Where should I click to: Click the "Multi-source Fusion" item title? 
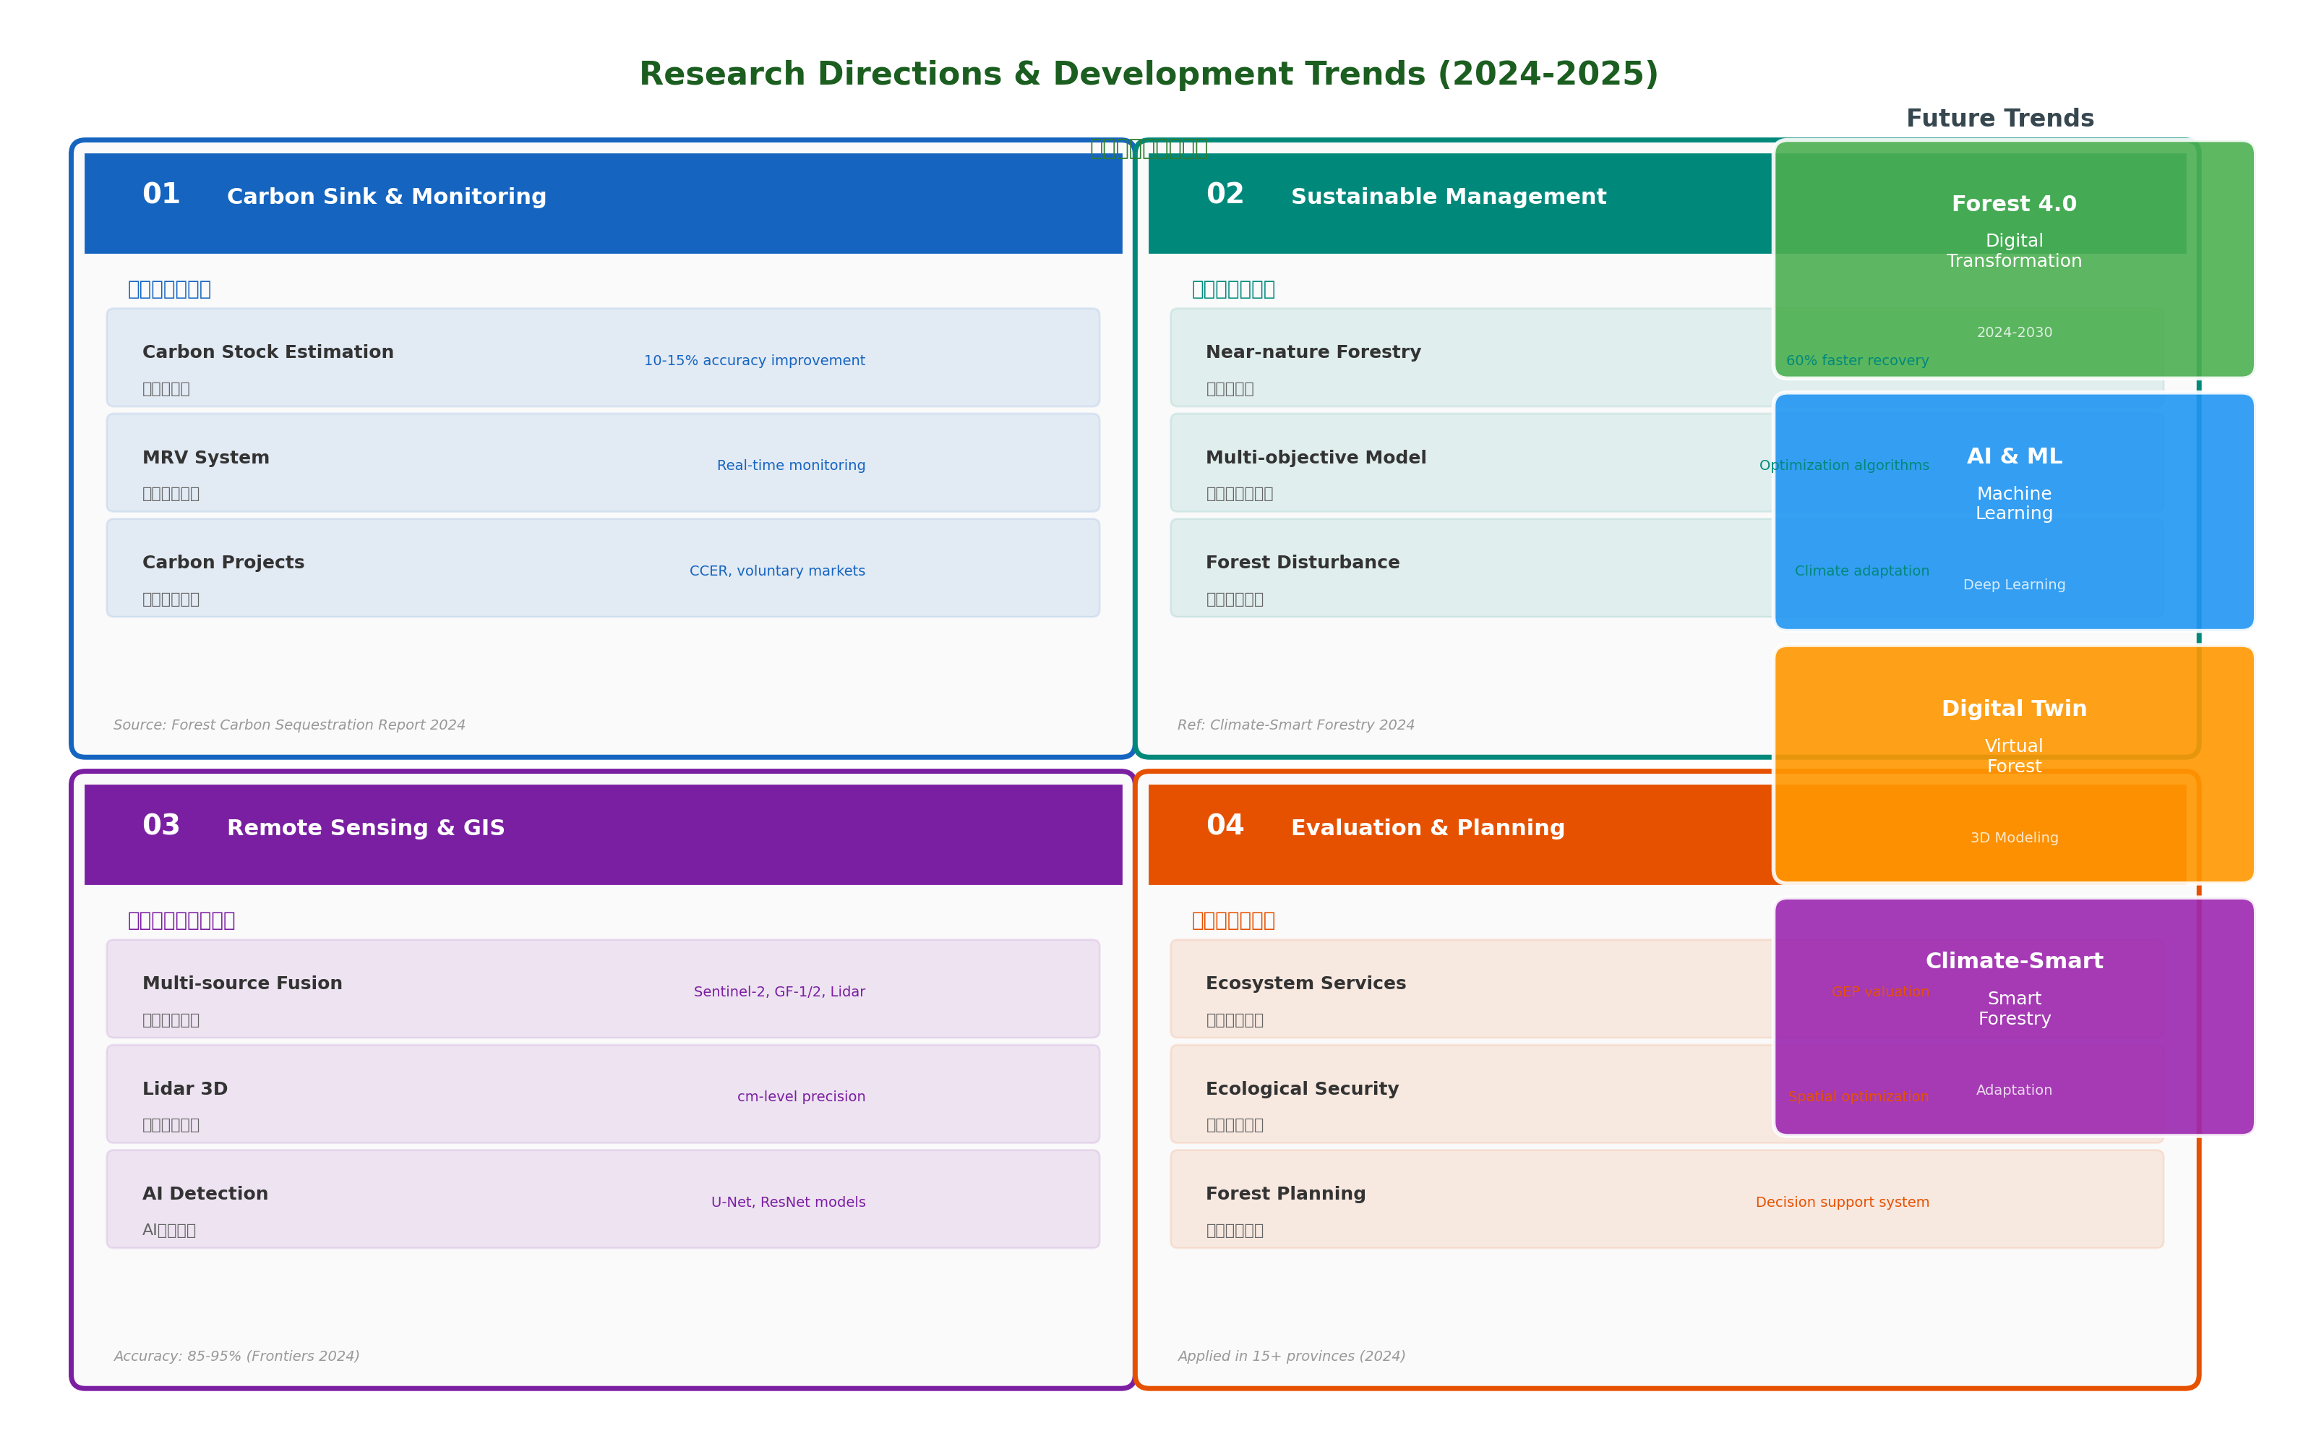(x=242, y=983)
